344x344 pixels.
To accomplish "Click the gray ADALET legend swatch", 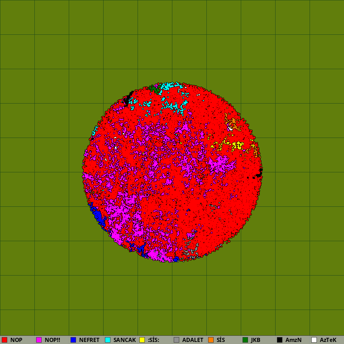I will [x=176, y=340].
